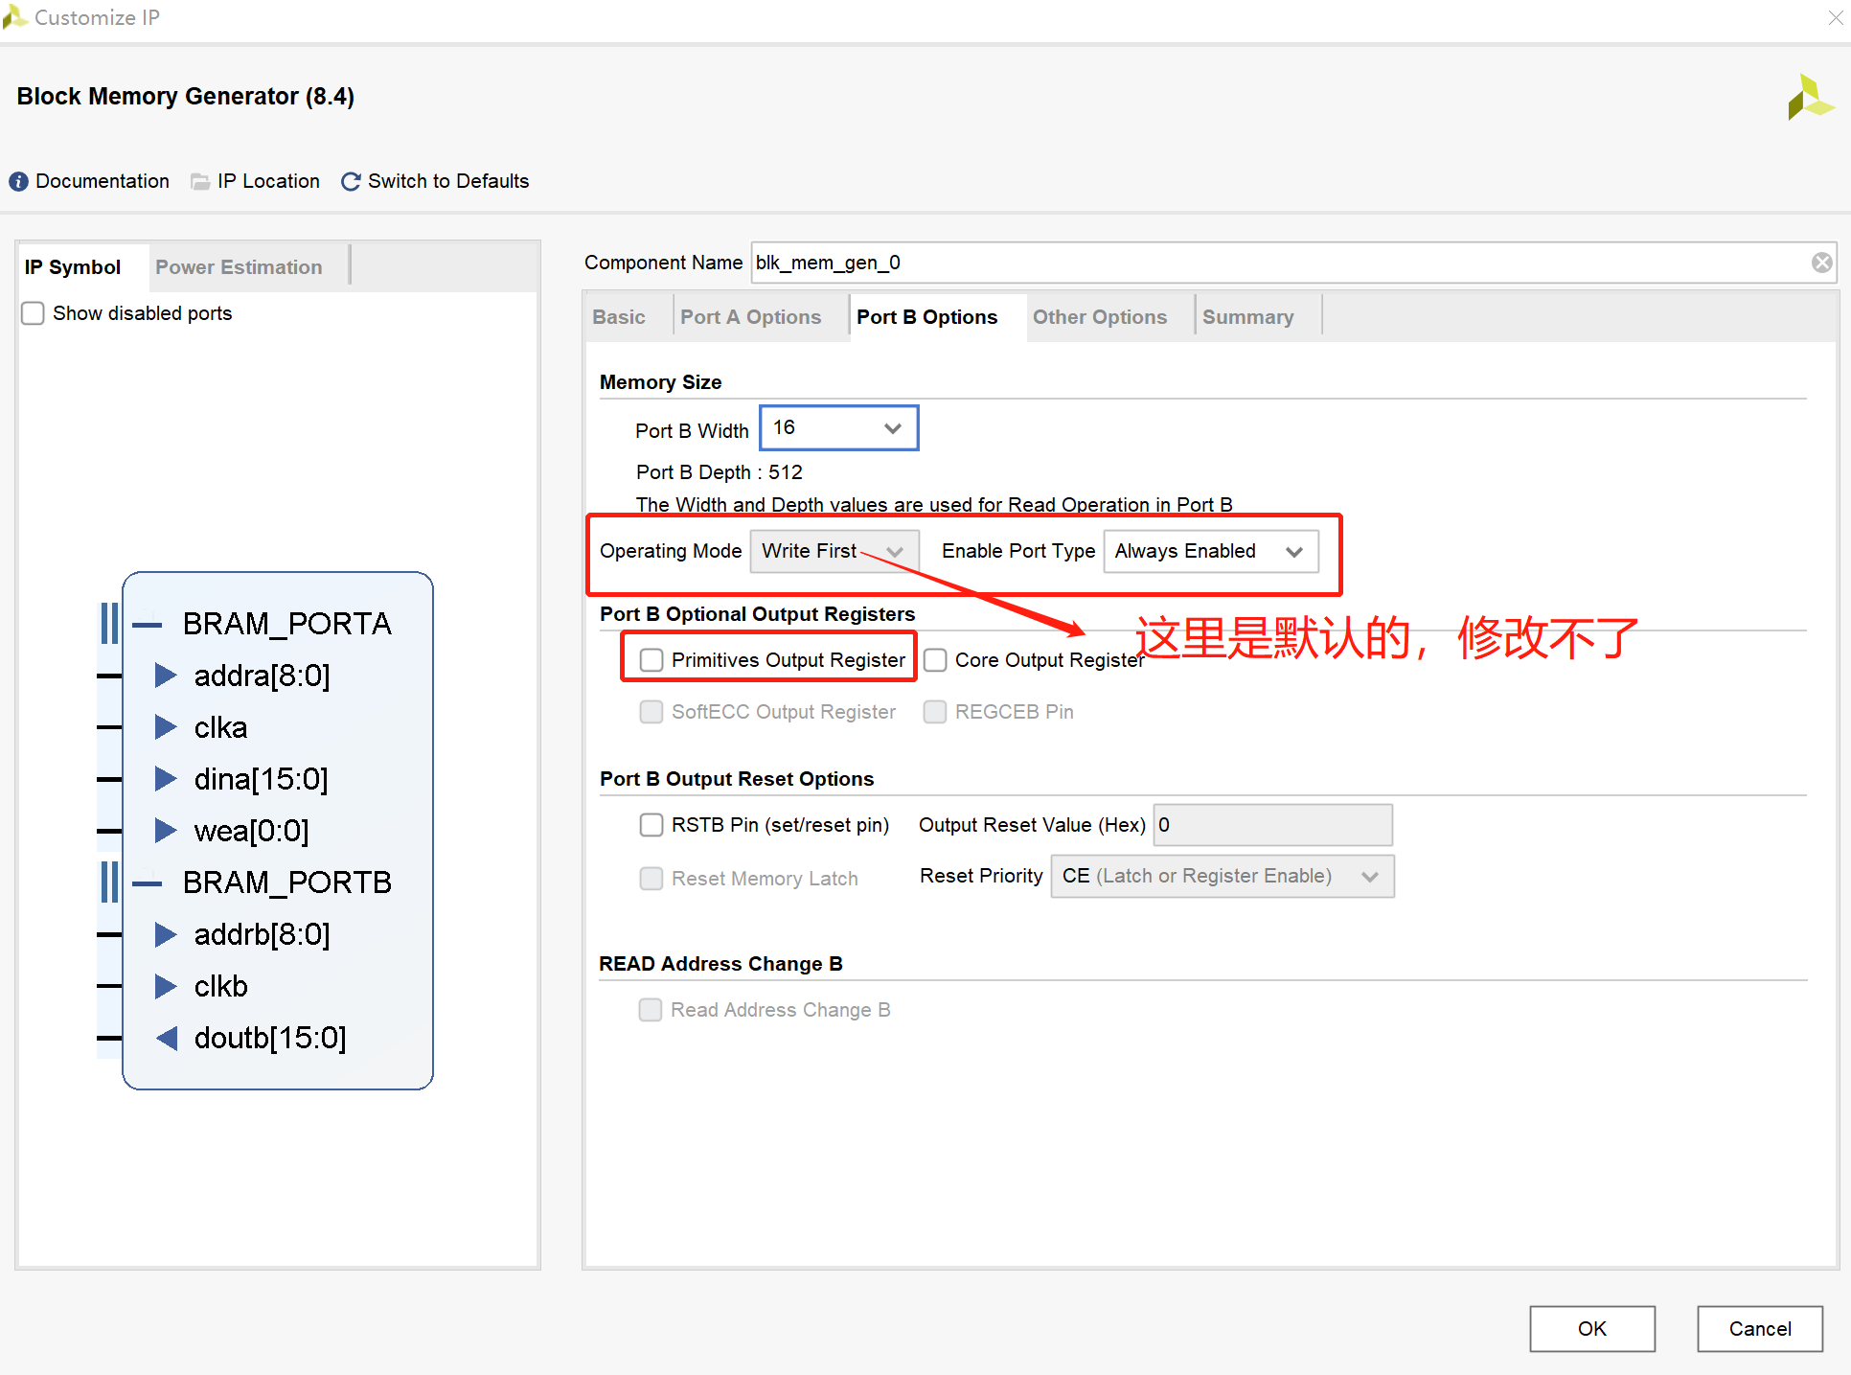The width and height of the screenshot is (1851, 1375).
Task: Expand the Enable Port Type dropdown
Action: click(x=1210, y=552)
